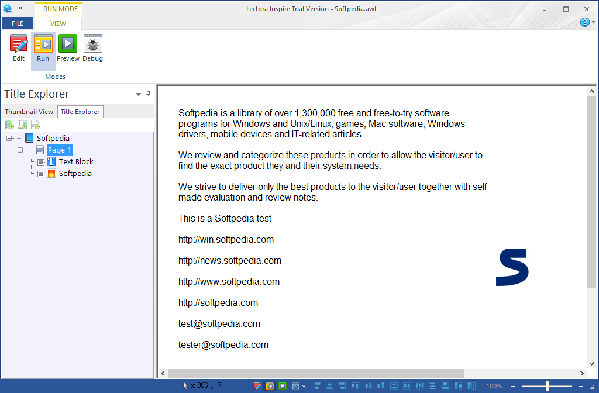Select the VIEW ribbon tab
The image size is (599, 393).
pos(58,23)
